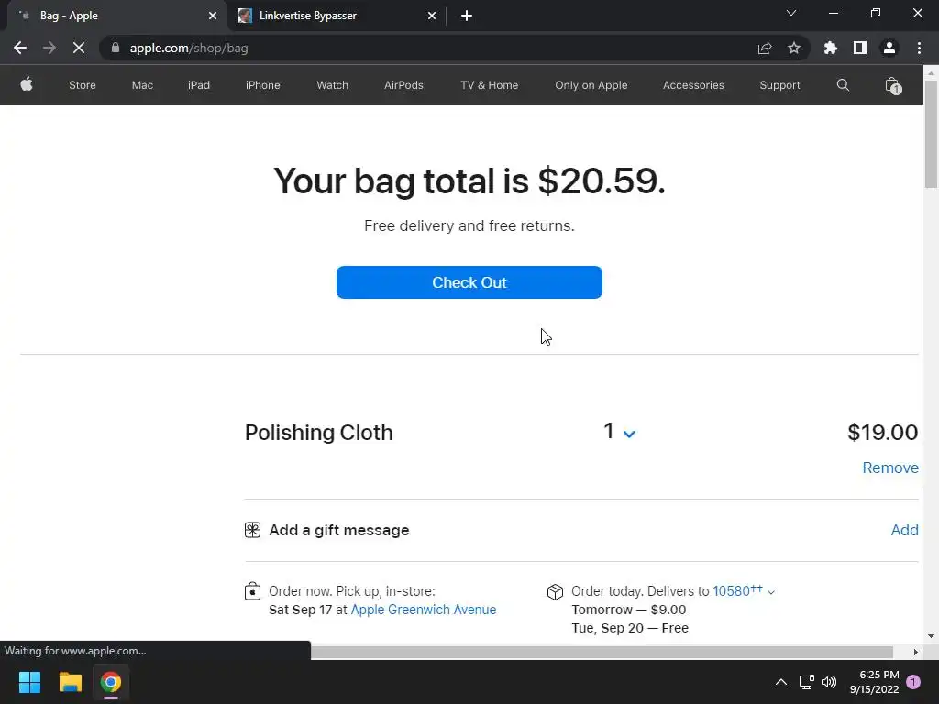Click the vertical scrollbar thumb
Image resolution: width=939 pixels, height=704 pixels.
coord(931,134)
